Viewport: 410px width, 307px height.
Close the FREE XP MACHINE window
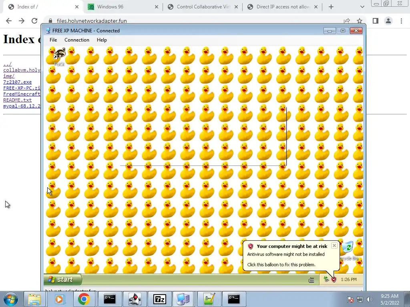356,31
